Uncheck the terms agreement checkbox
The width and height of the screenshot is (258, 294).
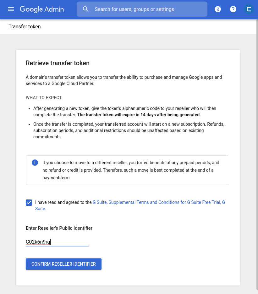(29, 203)
